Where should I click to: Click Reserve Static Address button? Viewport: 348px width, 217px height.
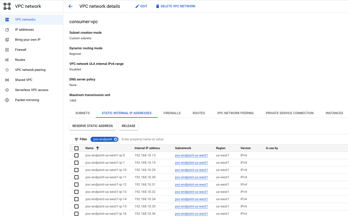(93, 126)
